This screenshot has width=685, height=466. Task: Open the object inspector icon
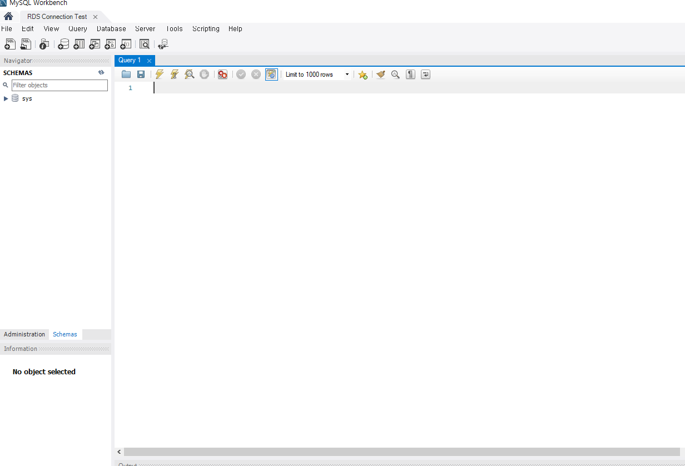44,44
